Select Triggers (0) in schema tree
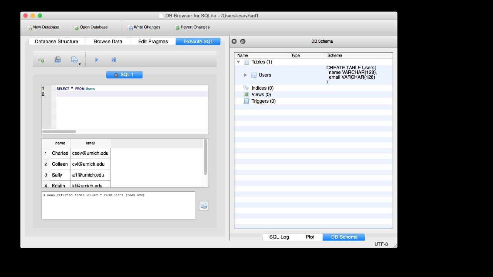This screenshot has width=493, height=277. (x=263, y=101)
